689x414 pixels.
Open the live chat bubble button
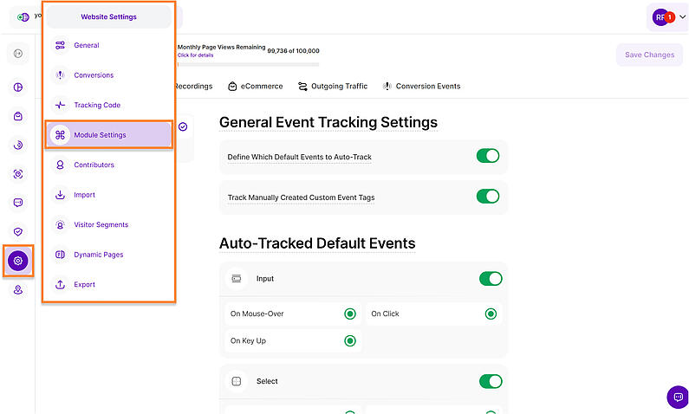[678, 397]
